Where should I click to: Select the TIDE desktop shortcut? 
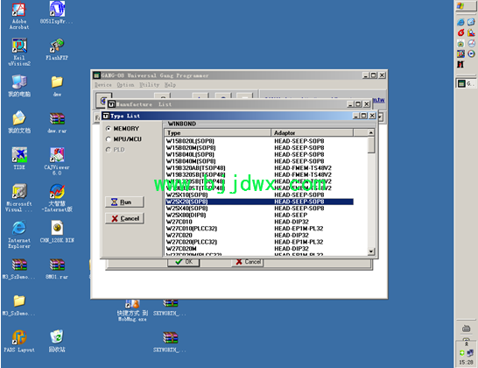[19, 158]
